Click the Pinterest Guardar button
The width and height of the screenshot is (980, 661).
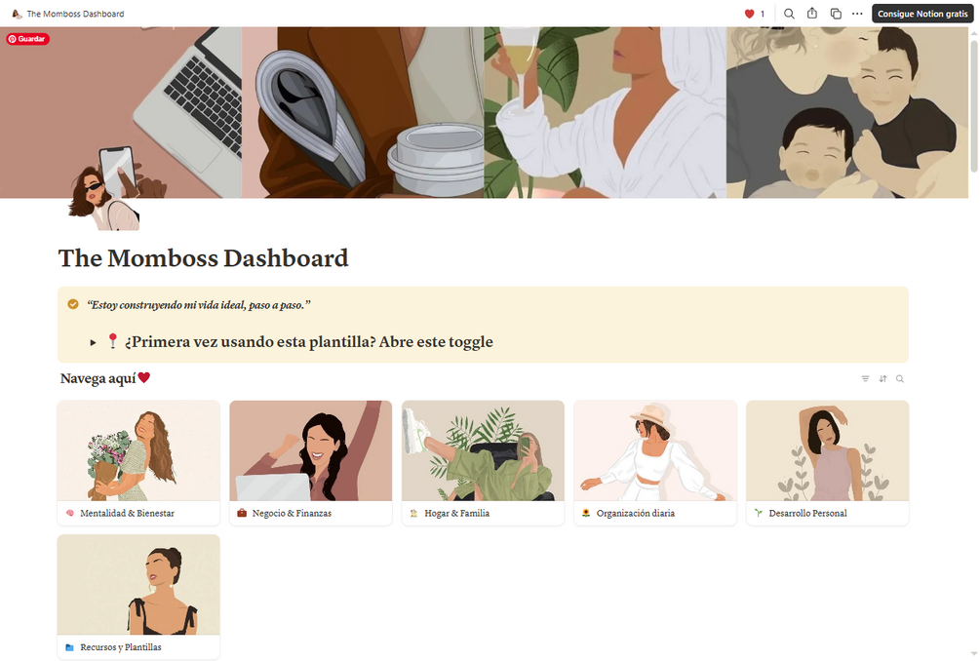tap(27, 39)
